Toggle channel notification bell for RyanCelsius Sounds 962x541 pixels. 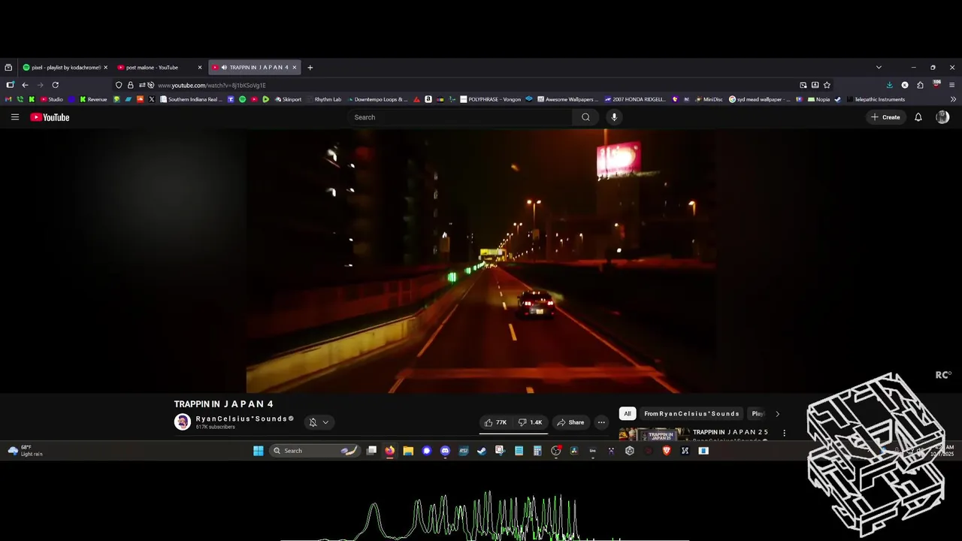pos(313,422)
